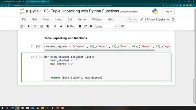
Task: Click the In [6]: prompt
Action: [36, 46]
